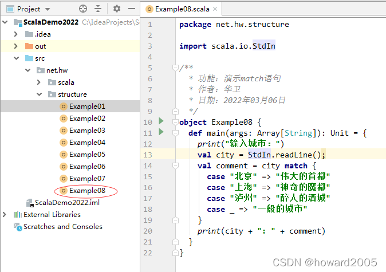Image resolution: width=386 pixels, height=272 pixels.
Task: Click the "一般的城市" string
Action: click(x=280, y=209)
